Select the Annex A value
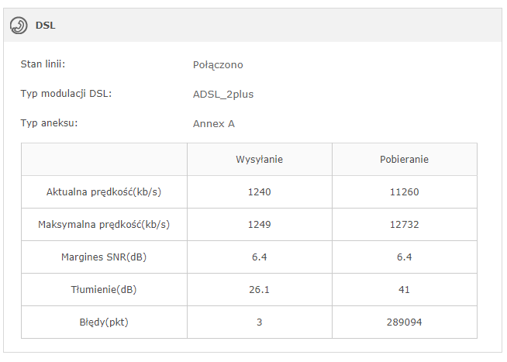 (214, 123)
